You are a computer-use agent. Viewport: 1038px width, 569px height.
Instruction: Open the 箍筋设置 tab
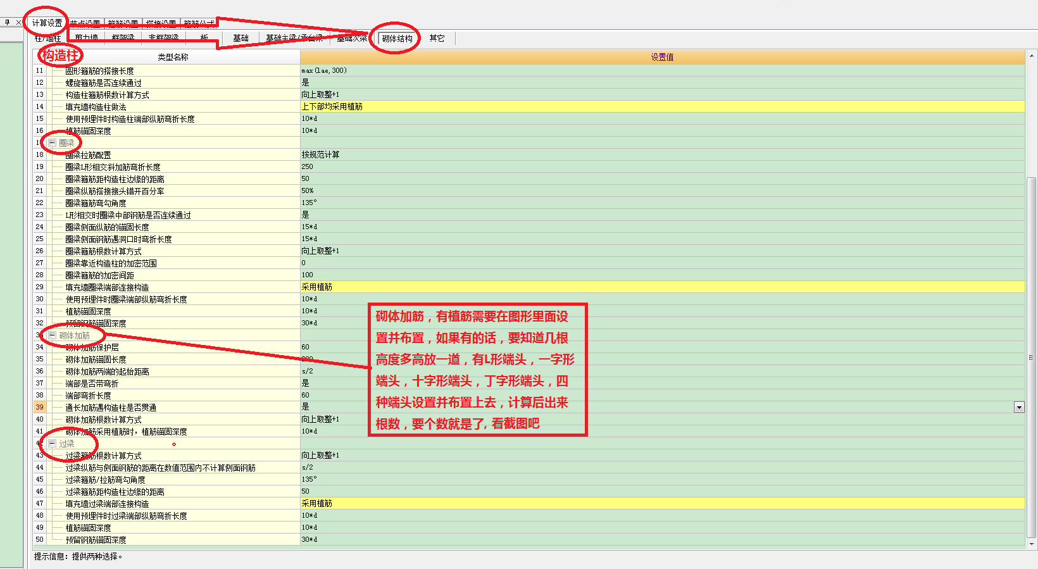tap(123, 23)
